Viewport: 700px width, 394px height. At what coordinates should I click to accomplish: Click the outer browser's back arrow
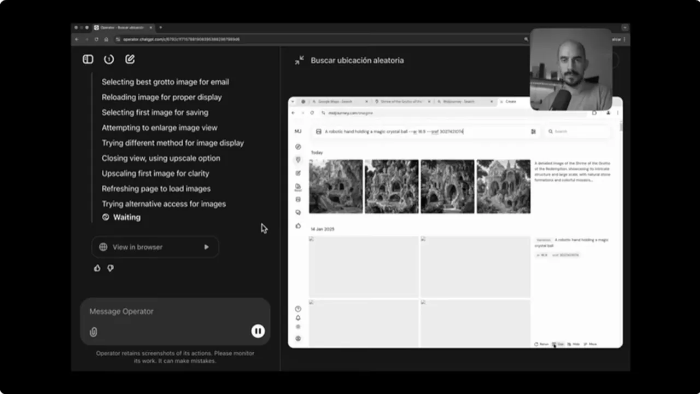point(77,39)
